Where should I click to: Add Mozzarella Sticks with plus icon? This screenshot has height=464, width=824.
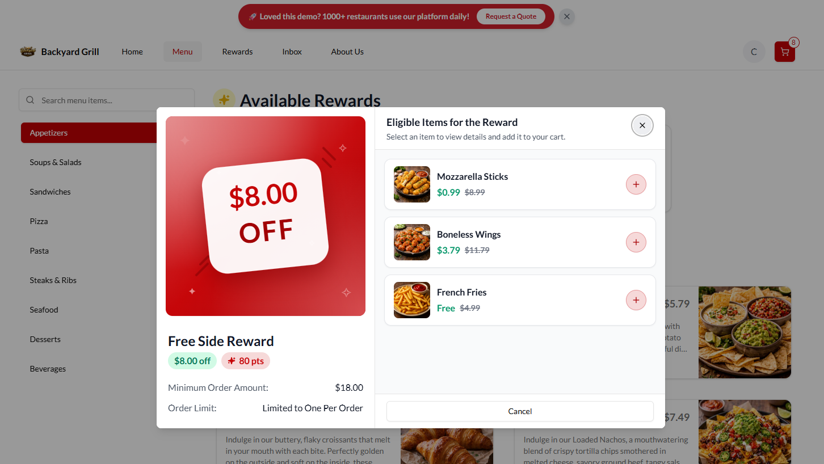click(x=636, y=184)
